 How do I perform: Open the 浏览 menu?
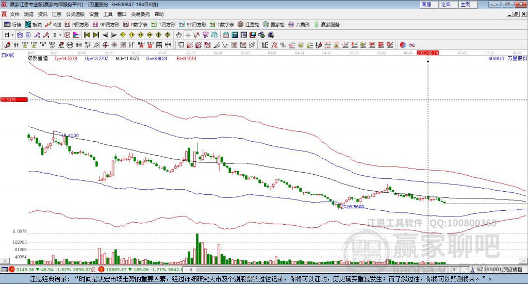29,14
